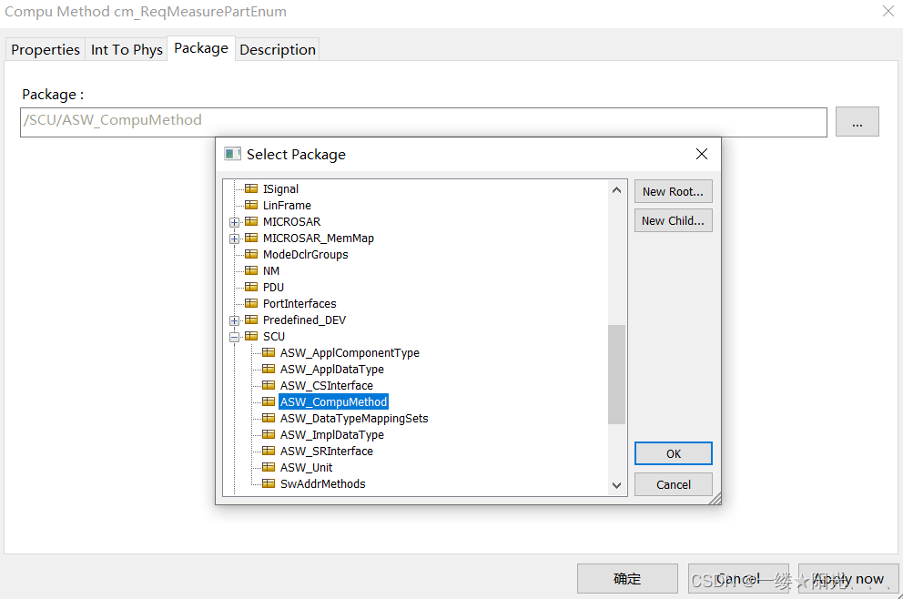
Task: Select the ASW_SRInterface tree item
Action: (x=327, y=451)
